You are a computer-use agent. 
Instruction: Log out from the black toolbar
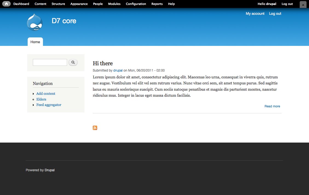287,4
